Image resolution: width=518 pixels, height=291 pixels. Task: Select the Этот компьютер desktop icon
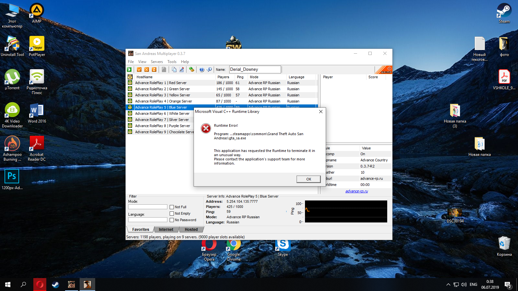12,16
